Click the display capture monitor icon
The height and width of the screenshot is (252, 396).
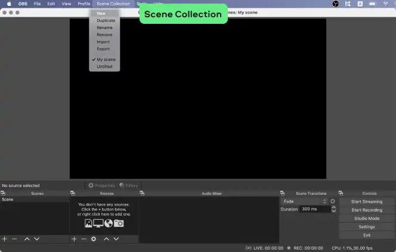(x=98, y=223)
